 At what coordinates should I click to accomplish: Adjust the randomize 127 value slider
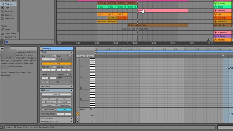tap(64, 109)
